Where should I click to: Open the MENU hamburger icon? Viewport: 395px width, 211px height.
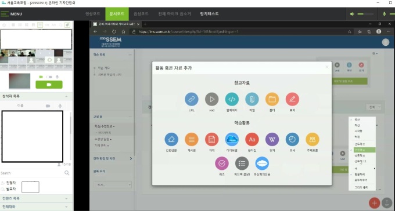click(x=5, y=14)
